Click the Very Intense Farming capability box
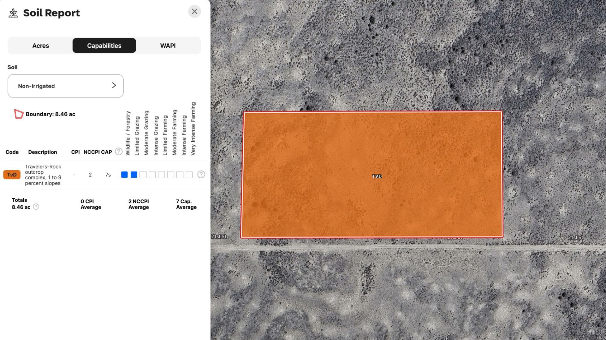This screenshot has height=340, width=606. (189, 175)
